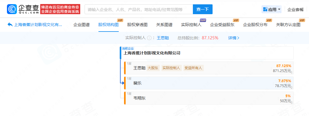The height and width of the screenshot is (116, 309).
Task: Click the 查一下 search button
Action: tap(203, 9)
